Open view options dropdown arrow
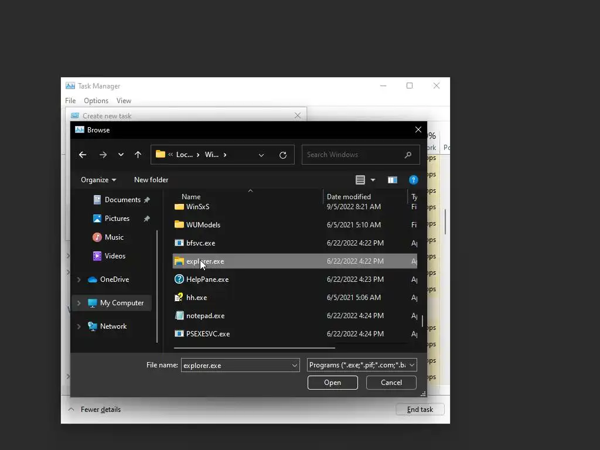This screenshot has height=450, width=600. pyautogui.click(x=373, y=180)
